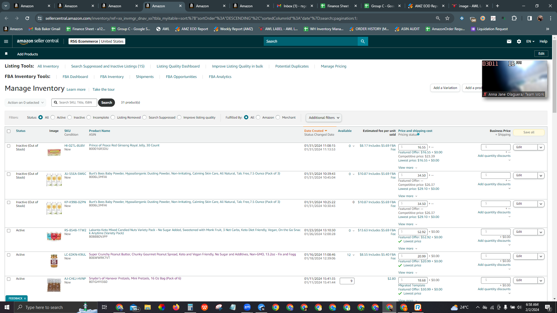Open the Windows Start menu
The width and height of the screenshot is (557, 313).
[x=7, y=307]
